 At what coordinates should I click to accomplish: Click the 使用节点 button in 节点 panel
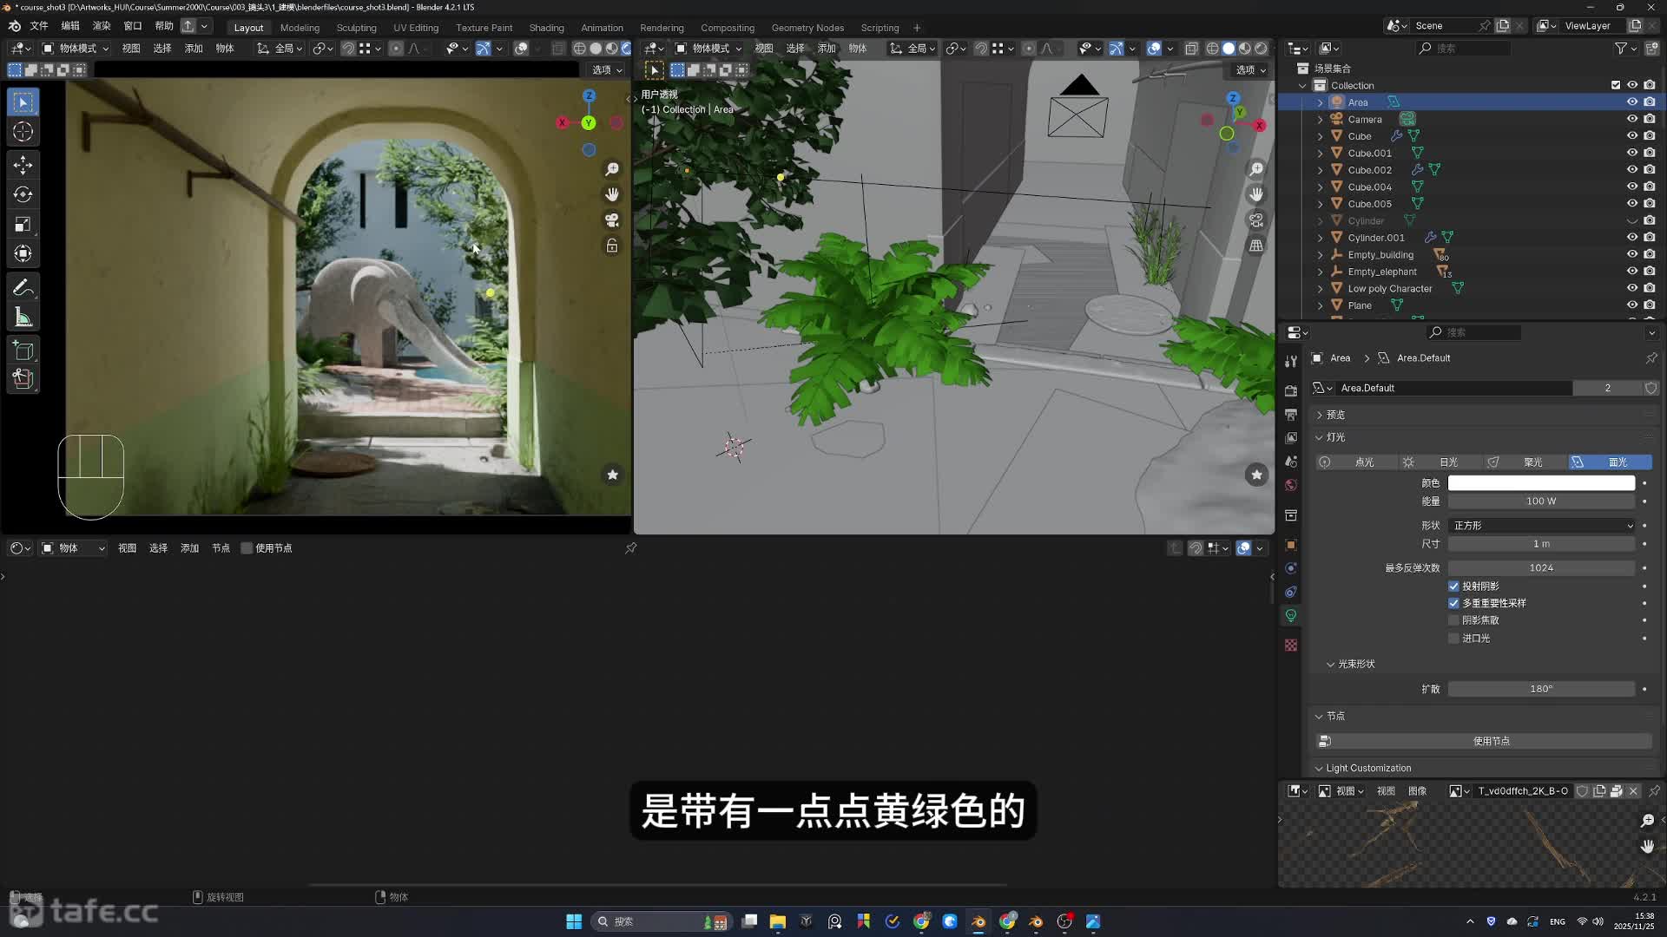tap(1491, 741)
